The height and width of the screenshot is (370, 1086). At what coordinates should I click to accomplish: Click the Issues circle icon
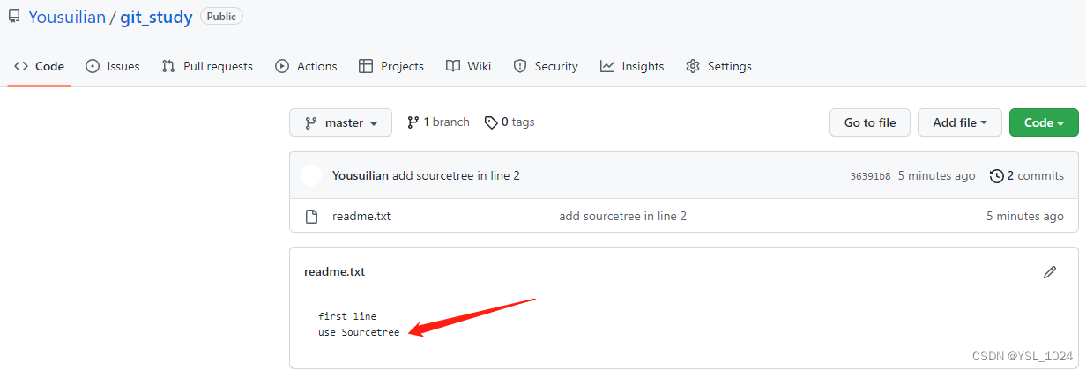point(93,66)
